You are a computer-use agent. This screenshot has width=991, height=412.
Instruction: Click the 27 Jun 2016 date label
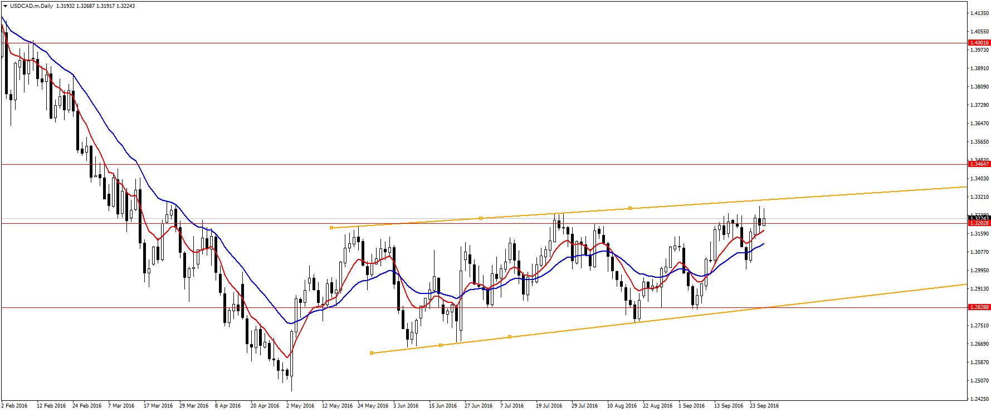click(x=479, y=406)
